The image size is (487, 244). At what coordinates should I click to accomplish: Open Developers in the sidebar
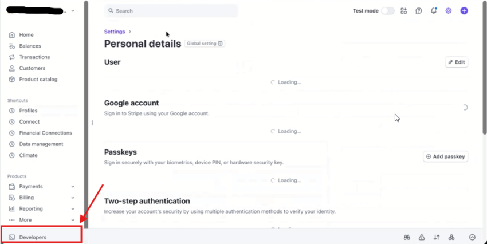[x=33, y=237]
